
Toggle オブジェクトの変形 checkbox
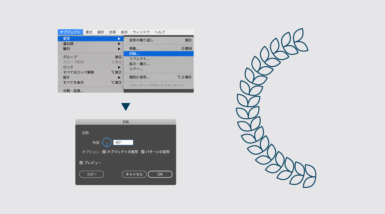click(104, 152)
